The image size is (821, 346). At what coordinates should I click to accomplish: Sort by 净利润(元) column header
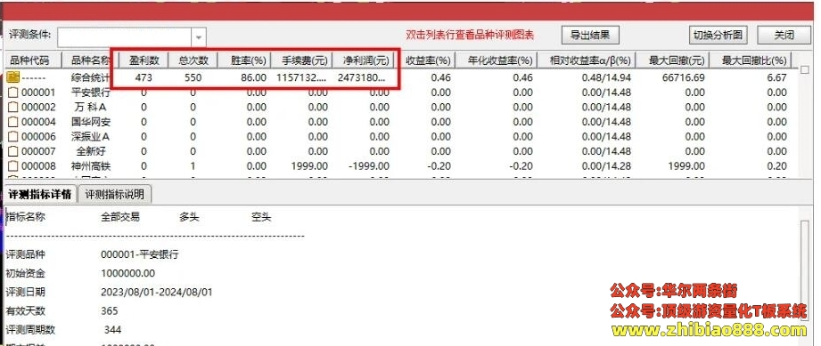click(362, 60)
